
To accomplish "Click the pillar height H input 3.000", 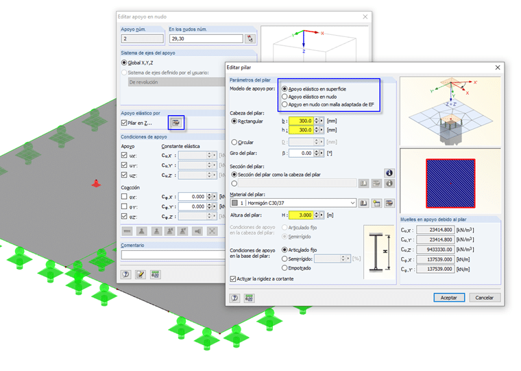I will [x=301, y=215].
